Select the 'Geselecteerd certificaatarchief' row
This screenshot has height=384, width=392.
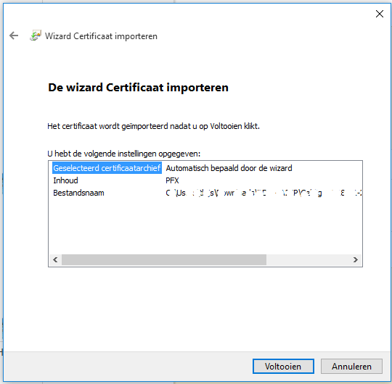[107, 168]
